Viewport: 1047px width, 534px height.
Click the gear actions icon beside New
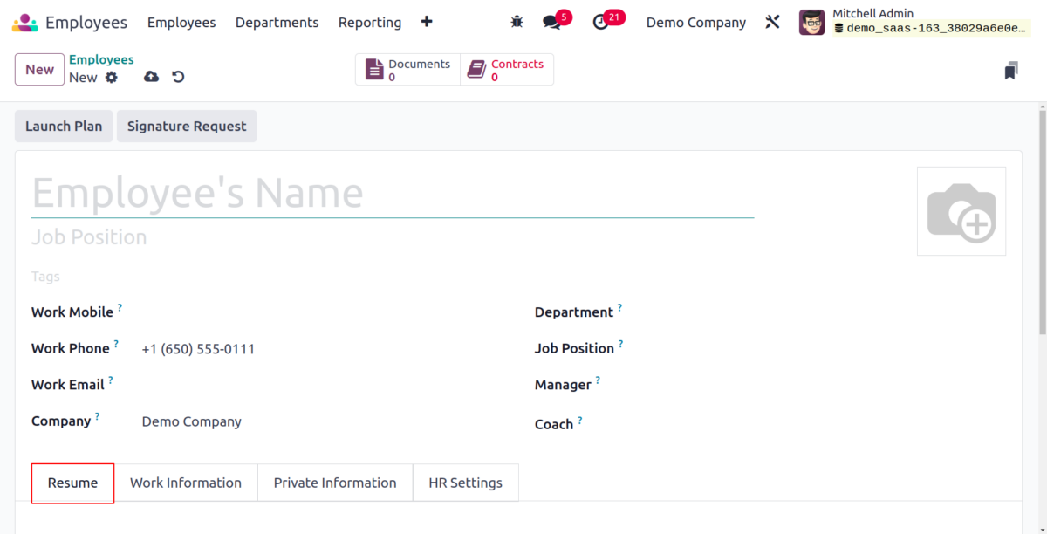112,78
